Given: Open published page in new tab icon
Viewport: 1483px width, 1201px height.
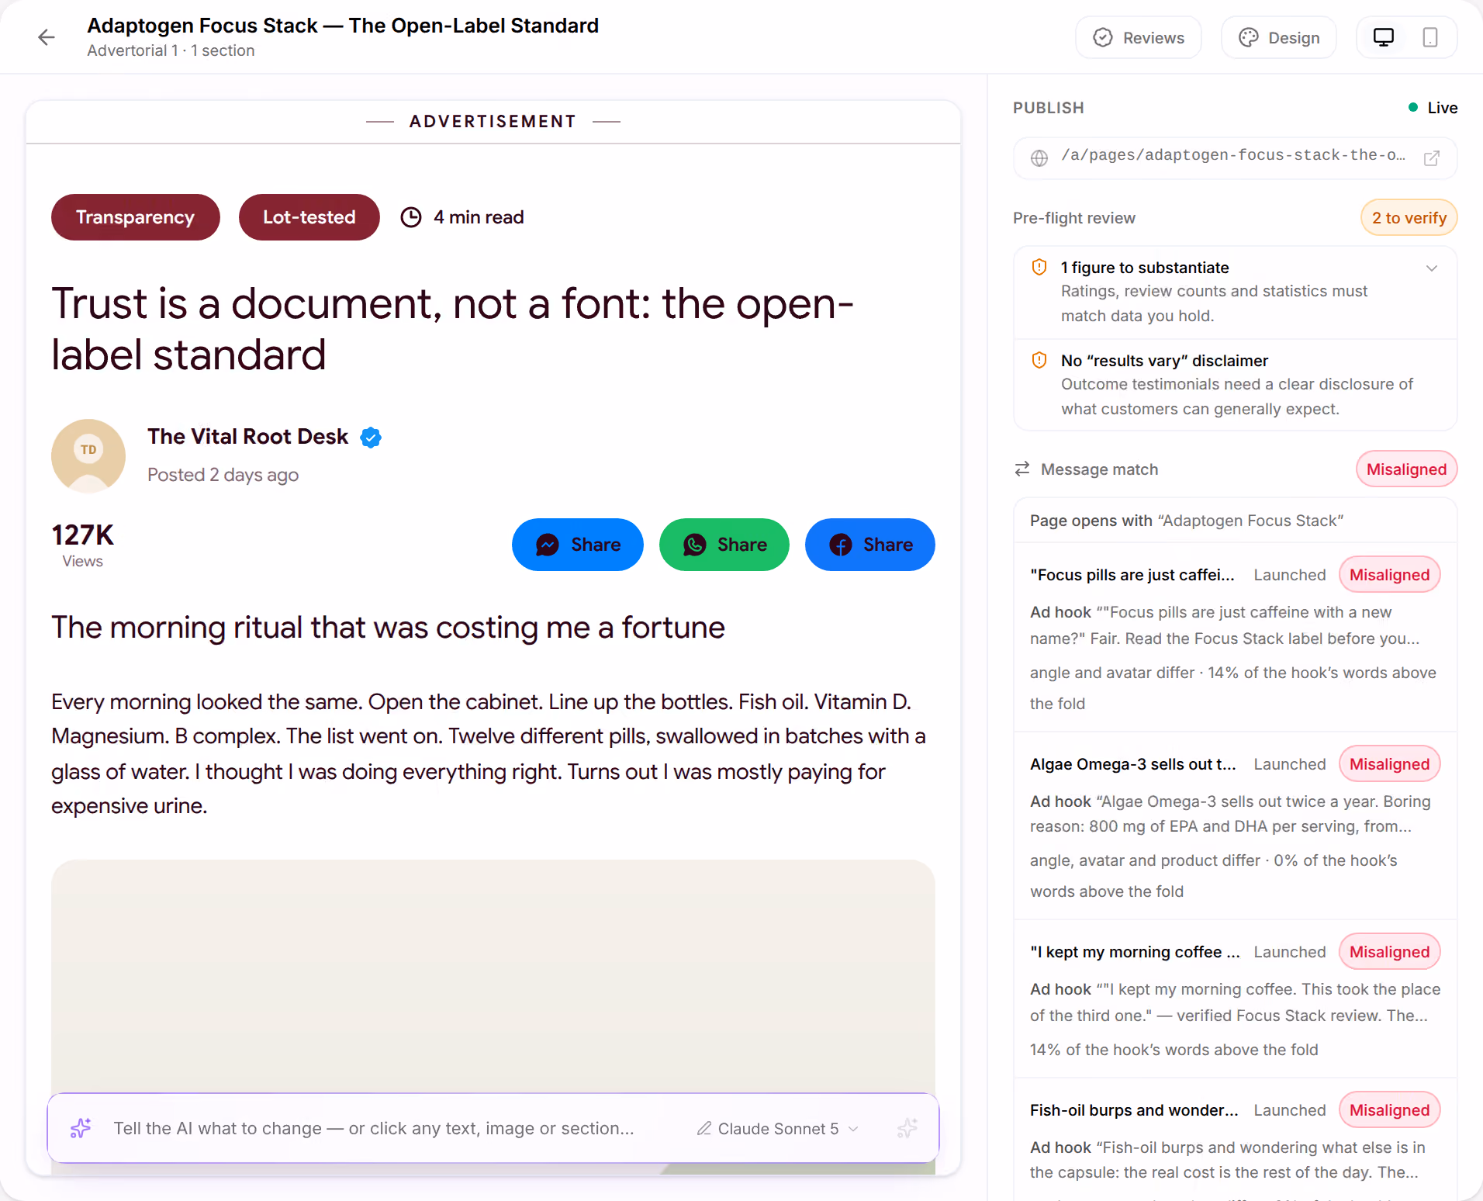Looking at the screenshot, I should [x=1432, y=158].
